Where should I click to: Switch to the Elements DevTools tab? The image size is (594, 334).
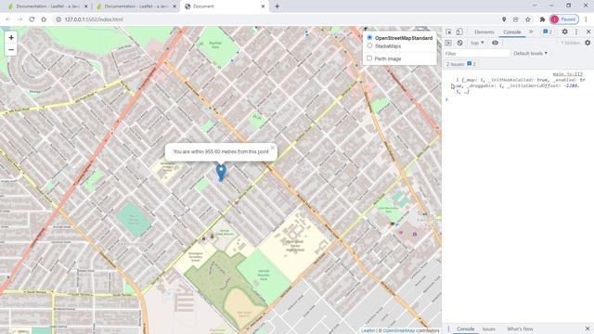[484, 32]
